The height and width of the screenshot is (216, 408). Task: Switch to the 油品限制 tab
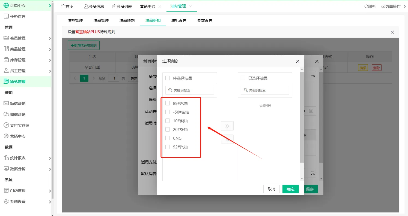pyautogui.click(x=127, y=20)
